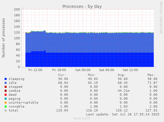Image resolution: width=164 pixels, height=122 pixels.
Task: Click the zombie legend color swatch
Action: pyautogui.click(x=6, y=91)
